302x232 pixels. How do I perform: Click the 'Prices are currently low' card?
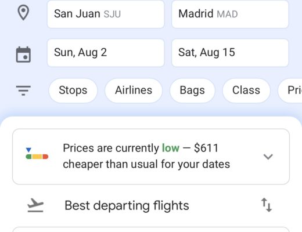(151, 157)
